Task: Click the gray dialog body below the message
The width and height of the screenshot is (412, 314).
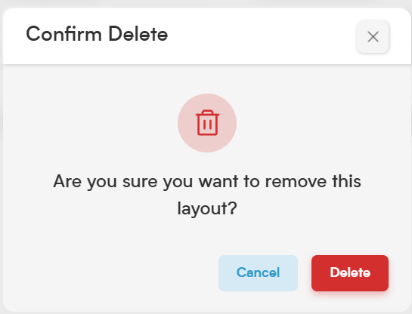Action: pos(207,236)
